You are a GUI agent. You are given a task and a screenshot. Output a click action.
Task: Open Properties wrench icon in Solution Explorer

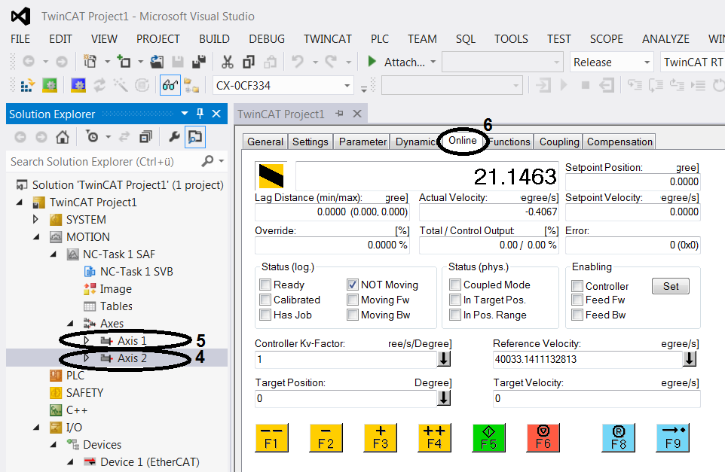(x=174, y=137)
